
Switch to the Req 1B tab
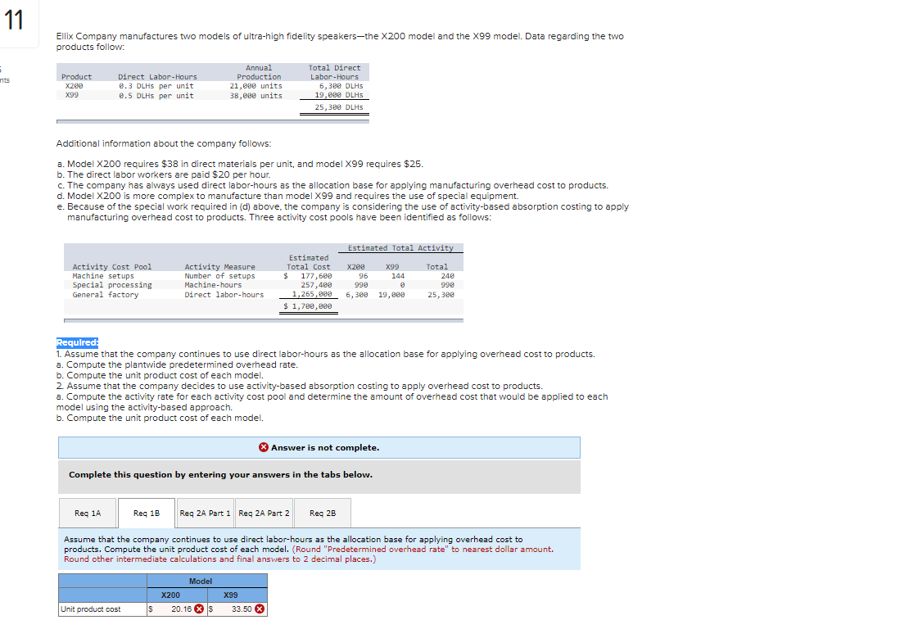146,513
